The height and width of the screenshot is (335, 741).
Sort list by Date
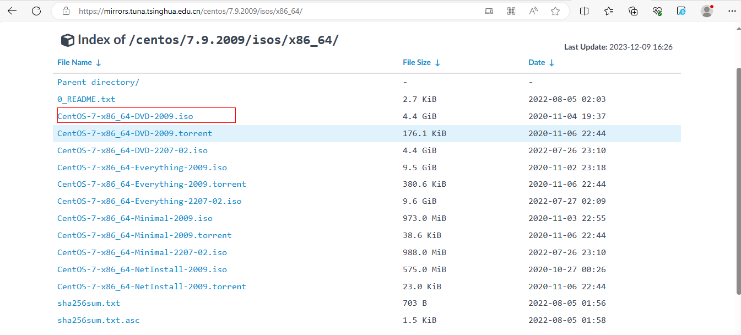[x=542, y=63]
